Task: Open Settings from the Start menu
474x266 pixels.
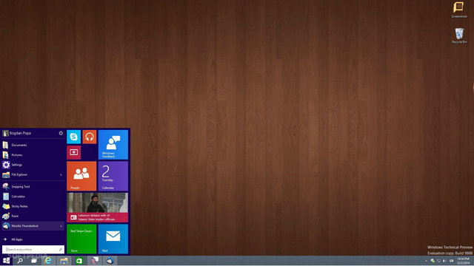Action: [33, 165]
